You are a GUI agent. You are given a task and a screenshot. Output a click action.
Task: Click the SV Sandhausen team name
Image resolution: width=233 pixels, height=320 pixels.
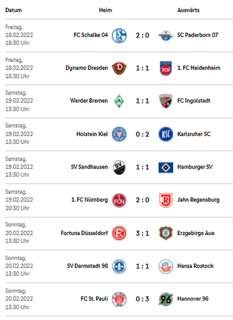pyautogui.click(x=89, y=167)
